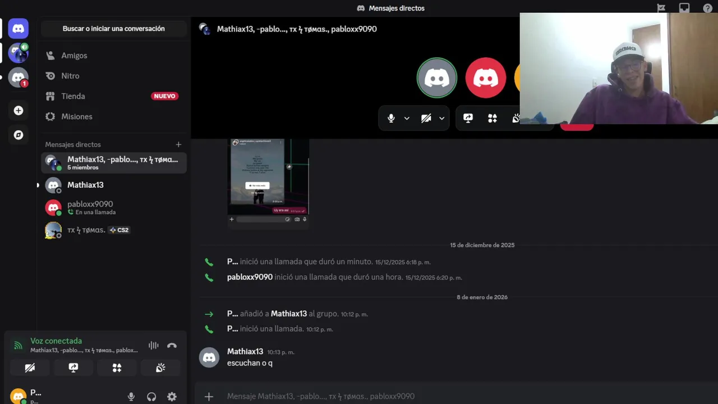Create a new DM with plus icon
The width and height of the screenshot is (718, 404).
click(x=178, y=145)
